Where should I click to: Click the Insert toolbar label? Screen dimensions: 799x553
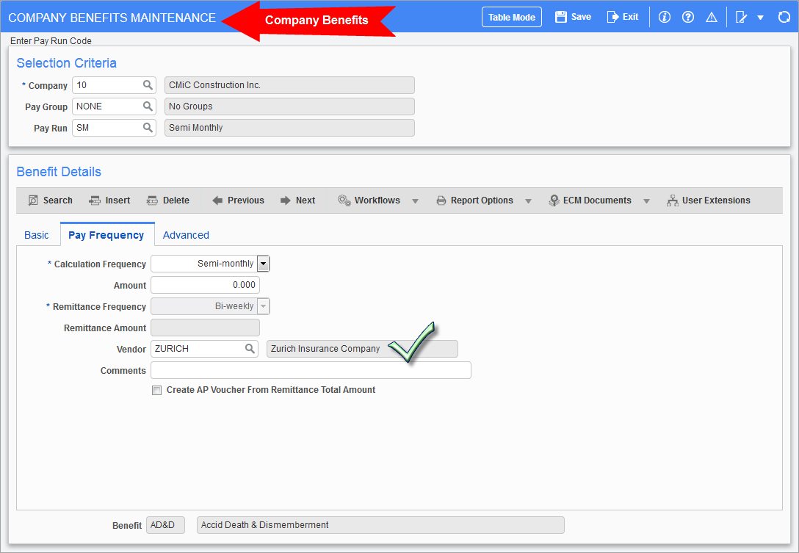117,200
